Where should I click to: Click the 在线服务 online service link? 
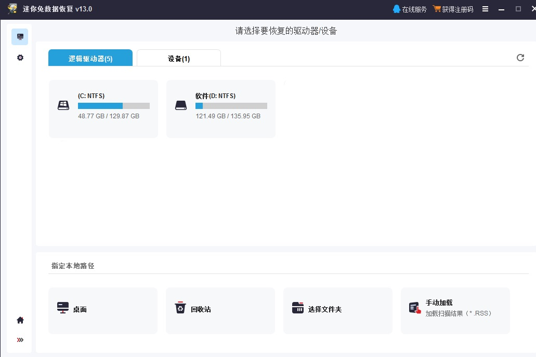[x=410, y=9]
